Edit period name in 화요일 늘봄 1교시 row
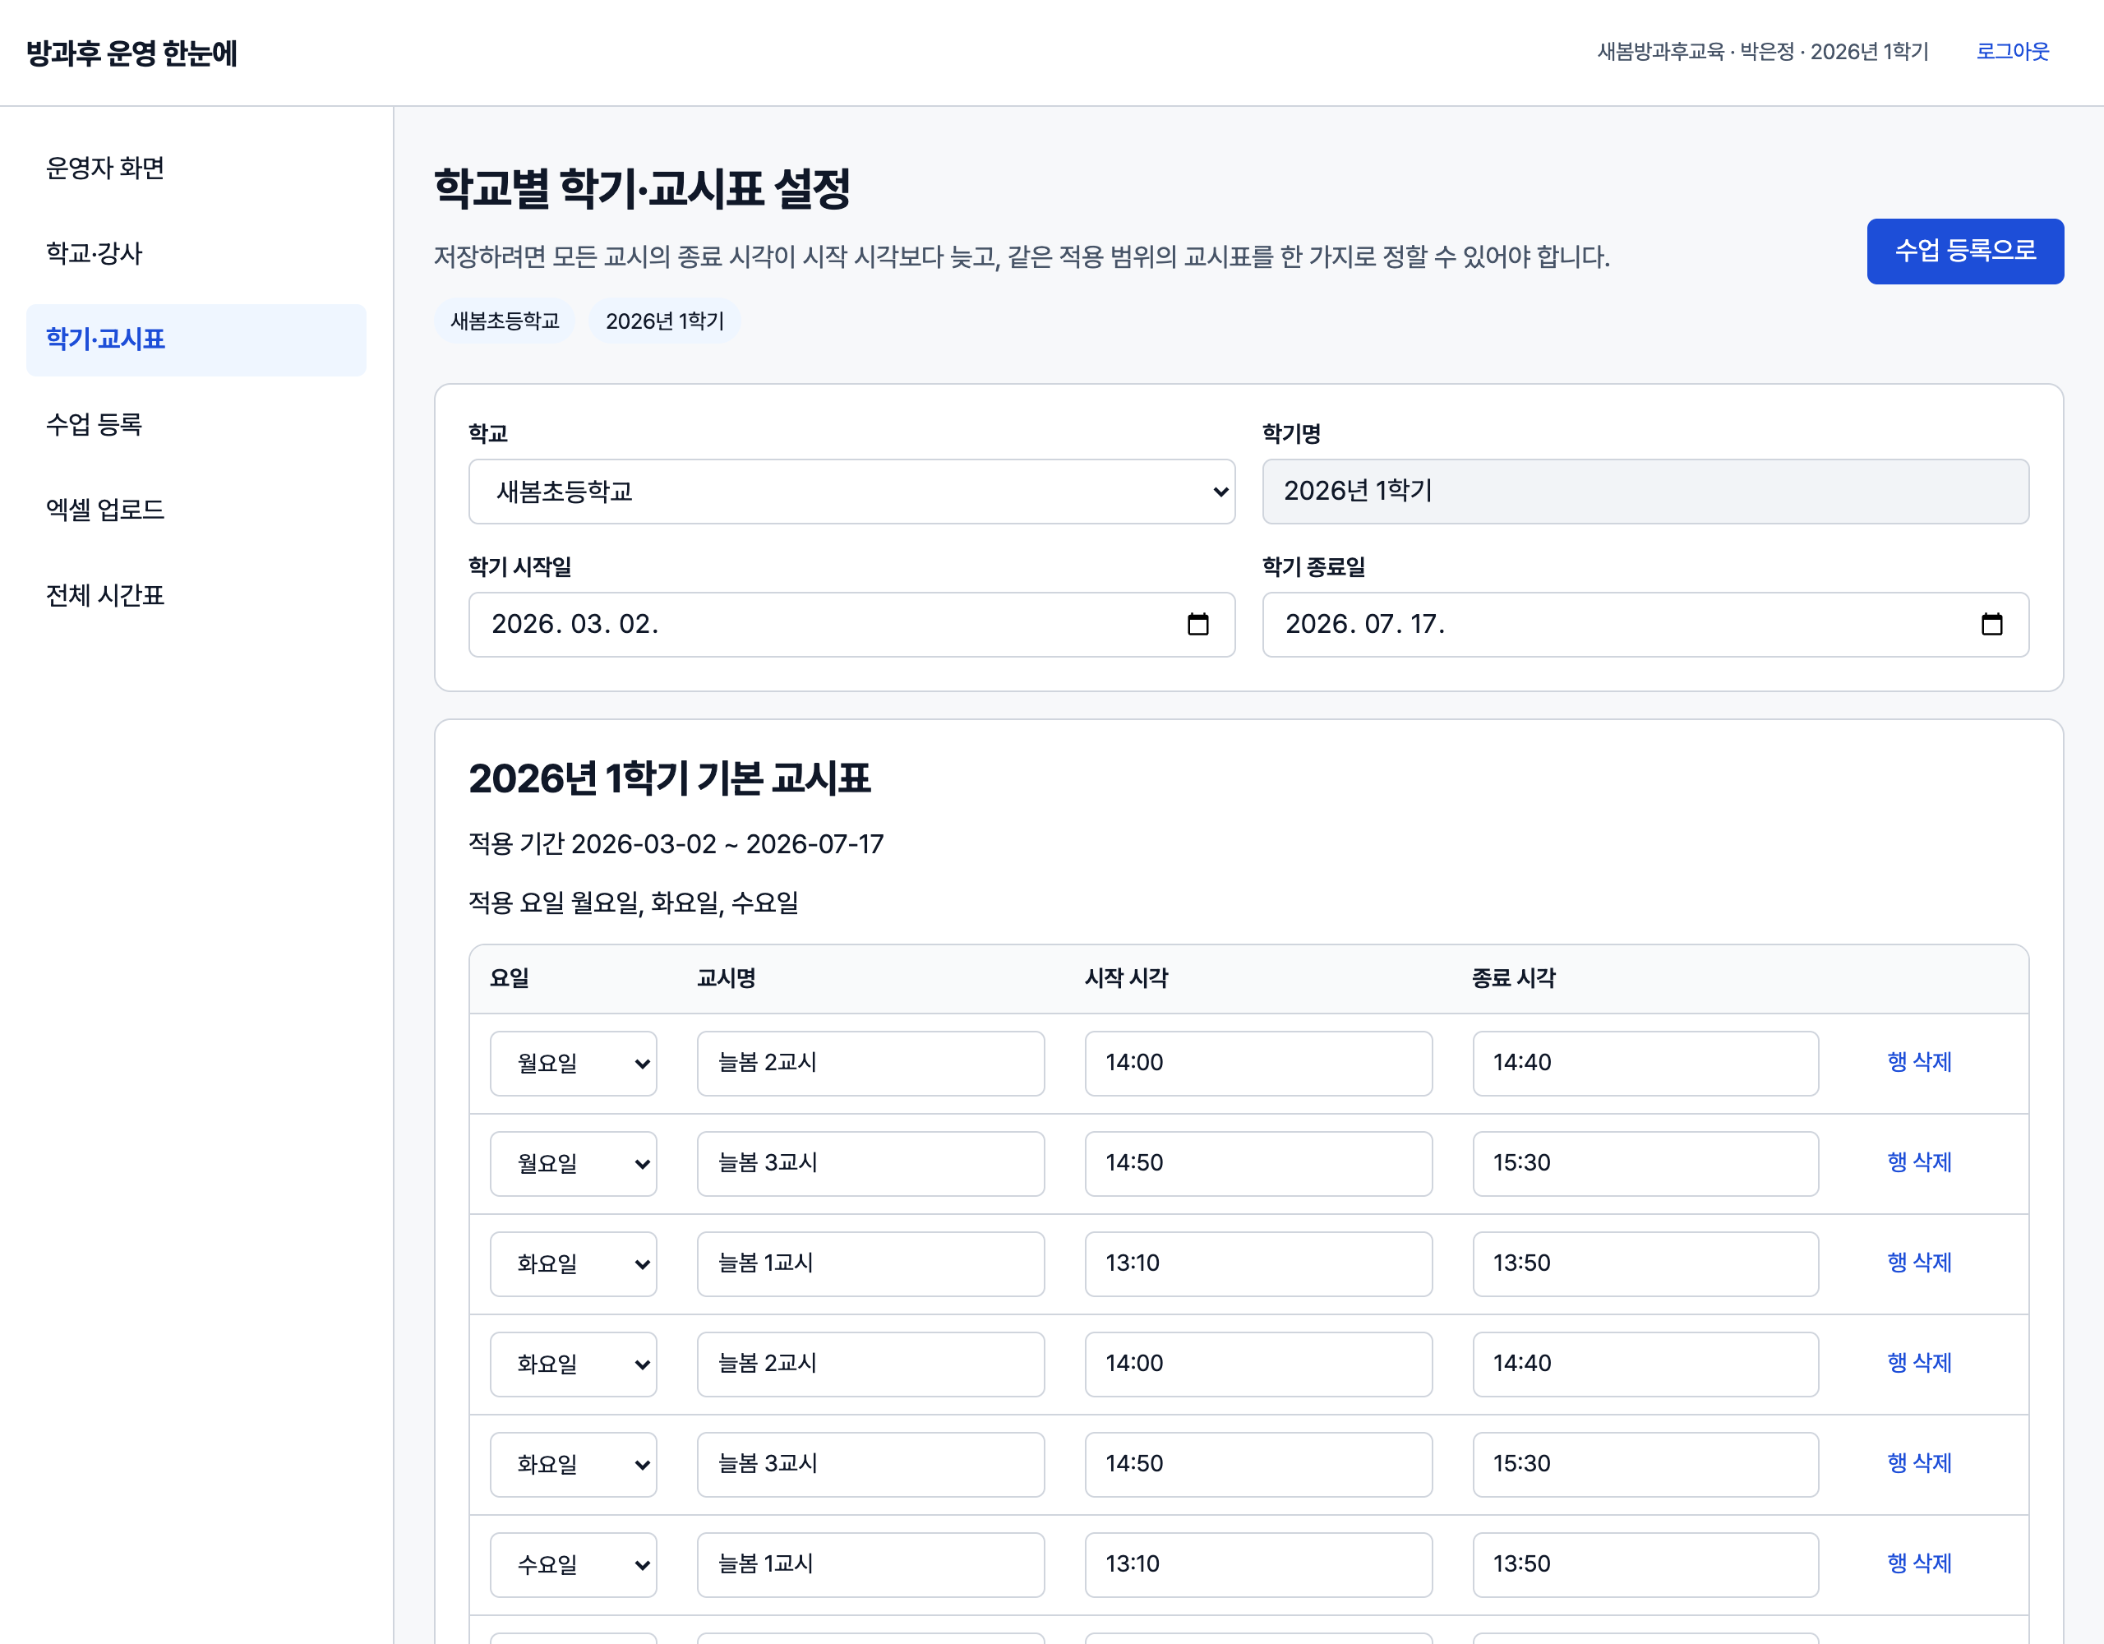The height and width of the screenshot is (1644, 2104). (871, 1264)
